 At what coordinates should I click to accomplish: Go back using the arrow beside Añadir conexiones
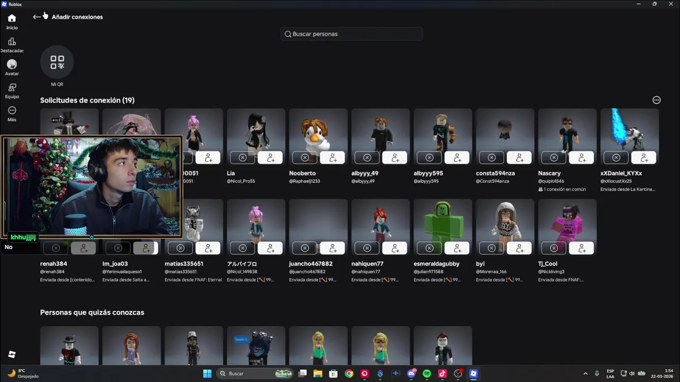pyautogui.click(x=37, y=17)
